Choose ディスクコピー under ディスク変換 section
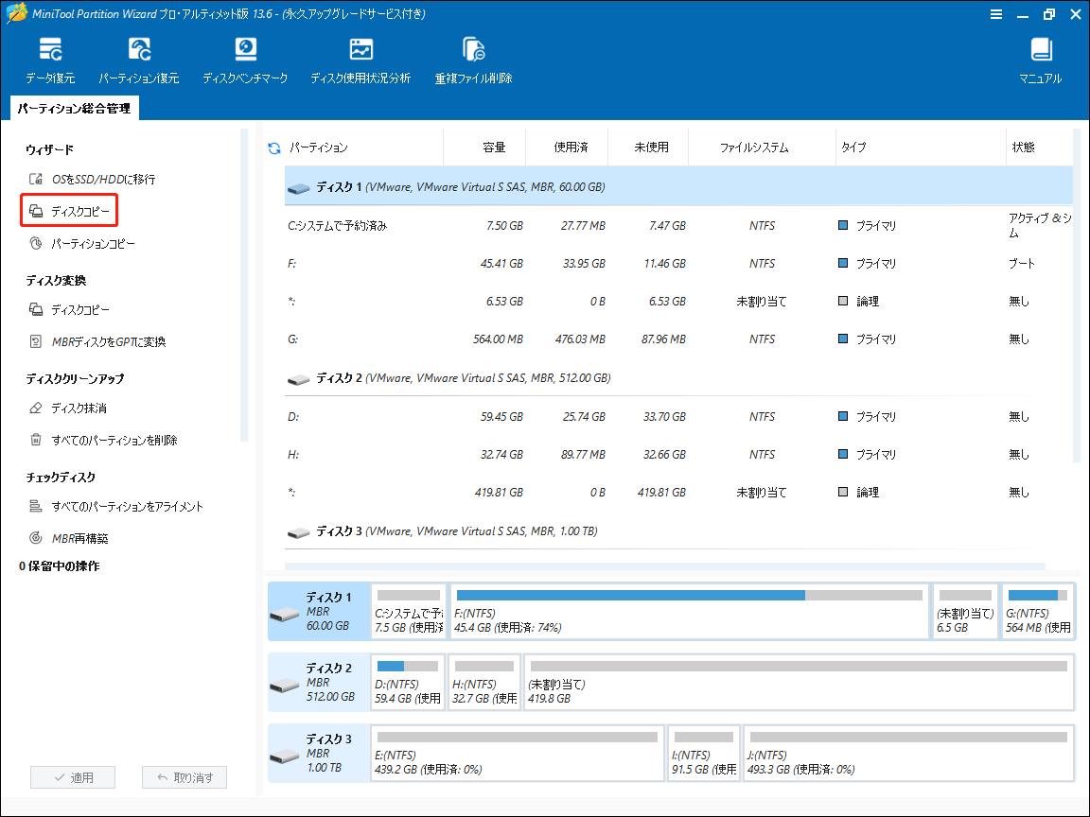The width and height of the screenshot is (1090, 817). 69,310
